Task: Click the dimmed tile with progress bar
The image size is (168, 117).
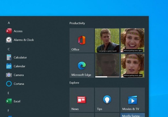Action: pos(107,65)
